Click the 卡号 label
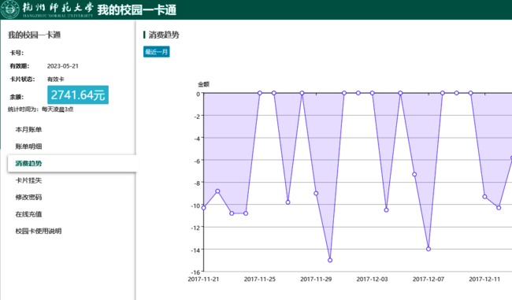512x300 pixels. tap(17, 53)
